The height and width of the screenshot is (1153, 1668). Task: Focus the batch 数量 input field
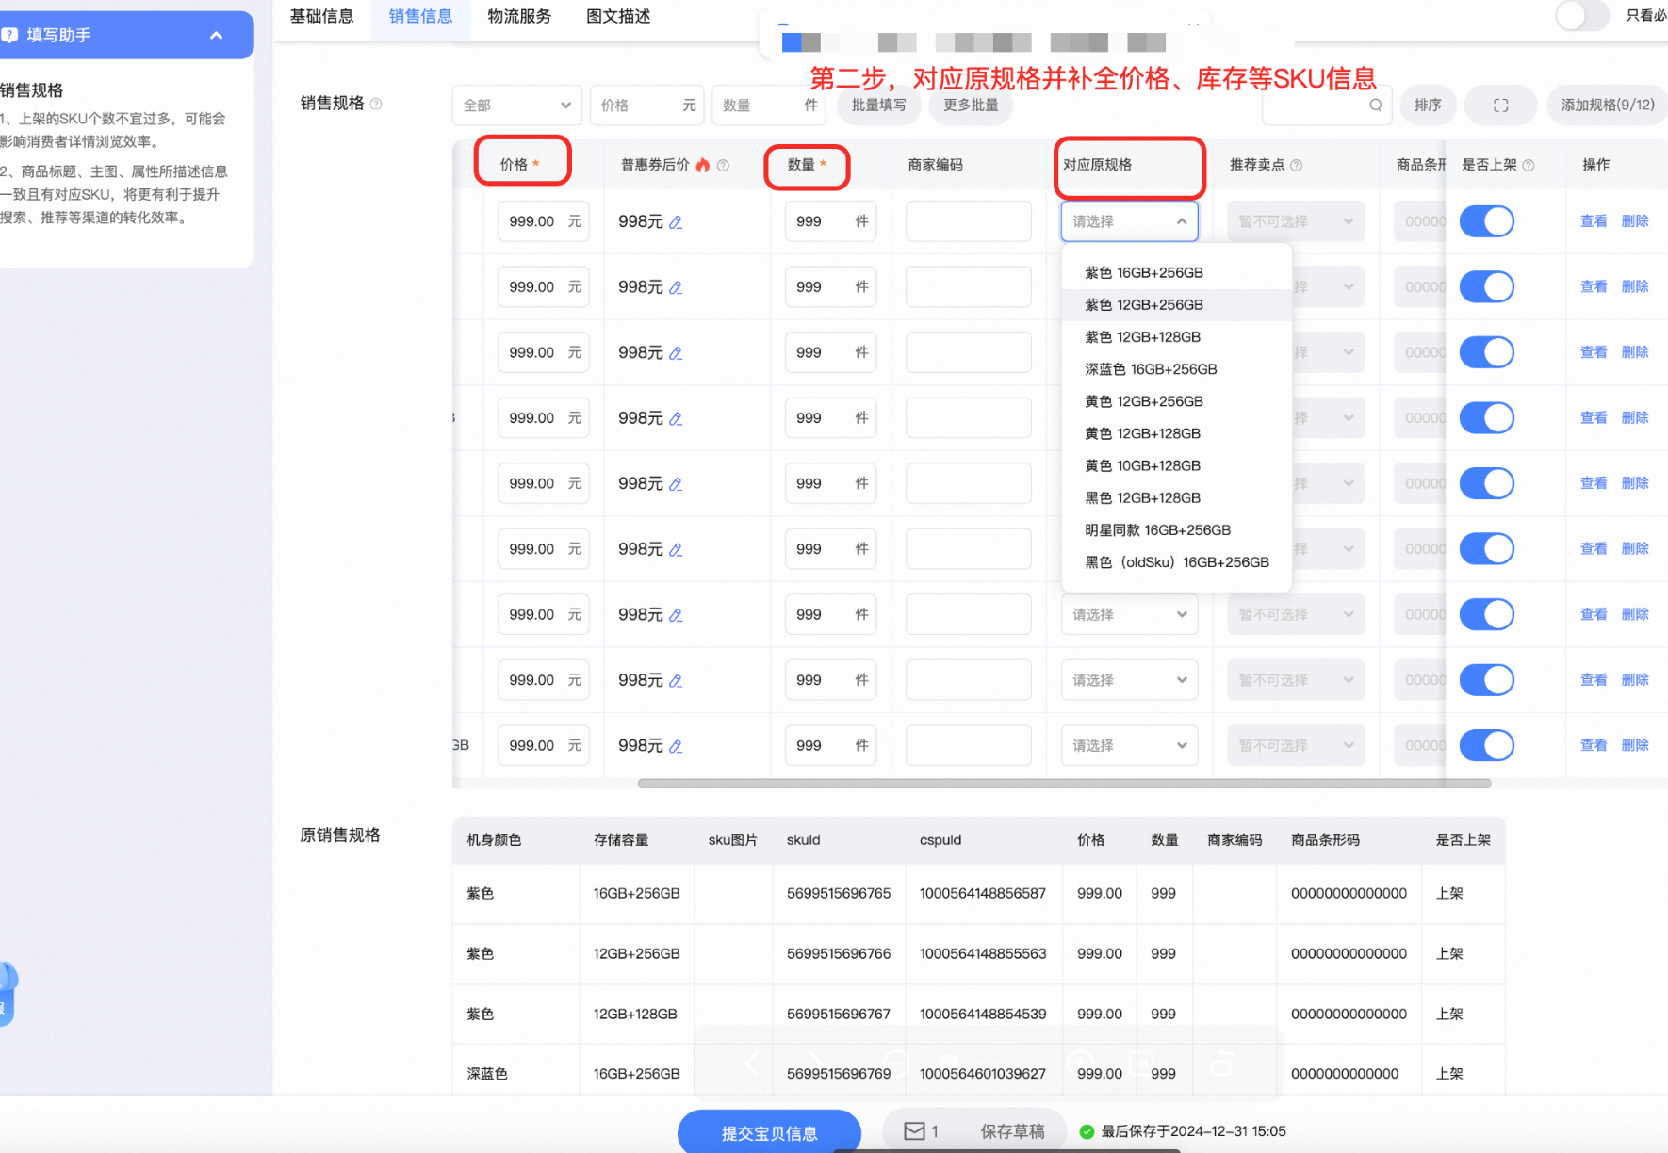pyautogui.click(x=768, y=106)
